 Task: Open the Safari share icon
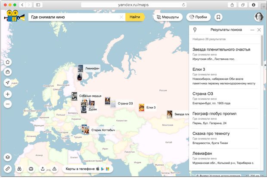point(232,5)
